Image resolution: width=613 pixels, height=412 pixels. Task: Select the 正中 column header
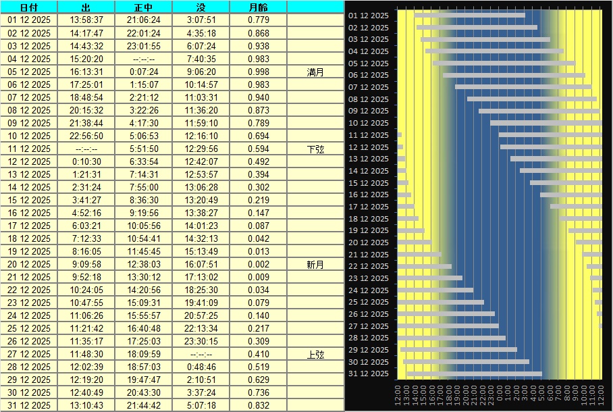144,7
